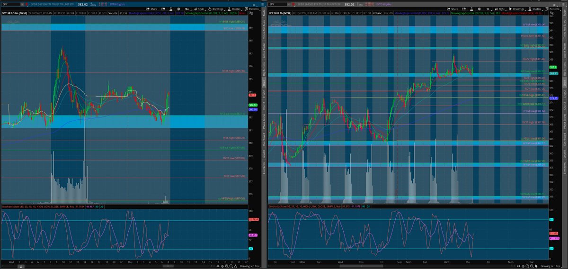The width and height of the screenshot is (568, 269).
Task: Switch to Chart3 side tab, right panel
Action: [x=564, y=107]
